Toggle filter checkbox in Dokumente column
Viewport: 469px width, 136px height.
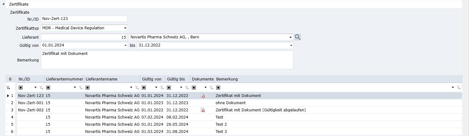coord(194,88)
